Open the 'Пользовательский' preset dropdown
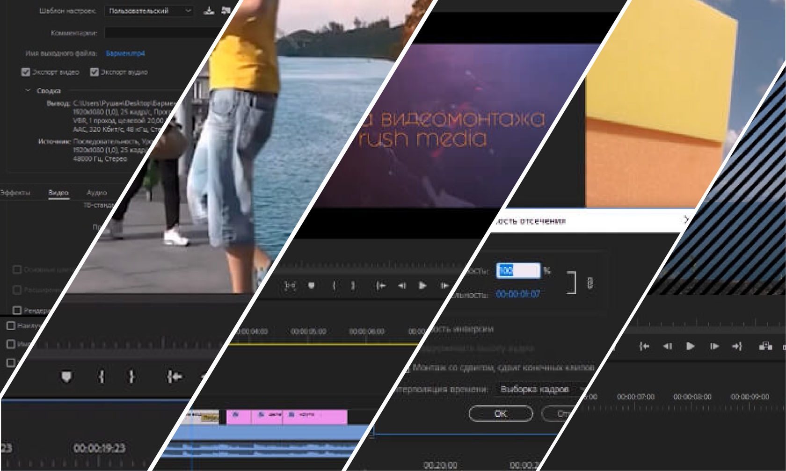Image resolution: width=786 pixels, height=471 pixels. click(149, 10)
